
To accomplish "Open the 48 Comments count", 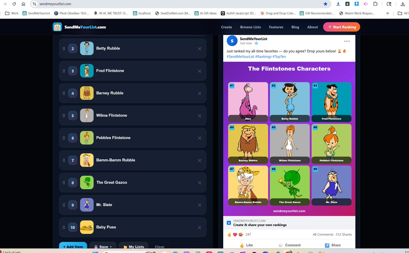I will click(323, 235).
